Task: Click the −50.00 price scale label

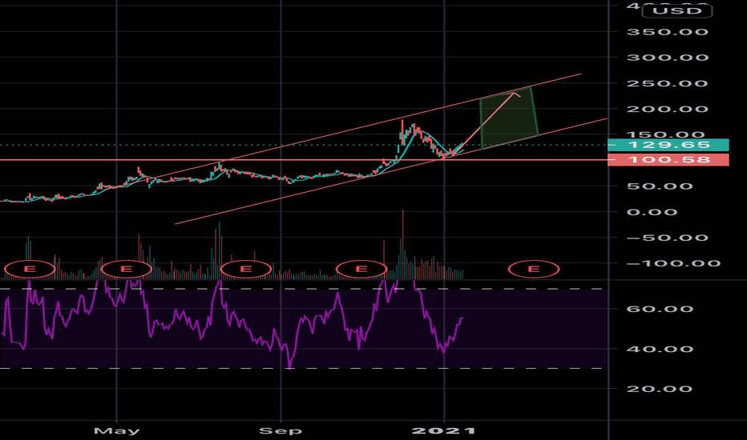Action: click(x=668, y=238)
